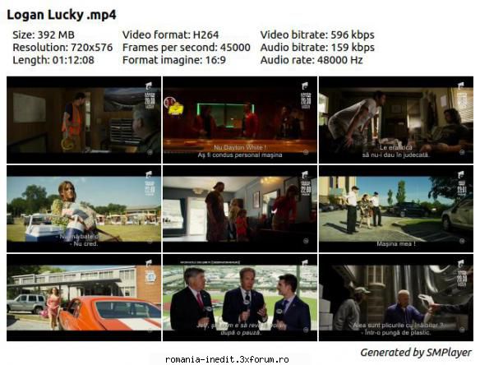The image size is (480, 365).
Task: Open thumbnail of three commentators in suits
Action: pos(240,298)
